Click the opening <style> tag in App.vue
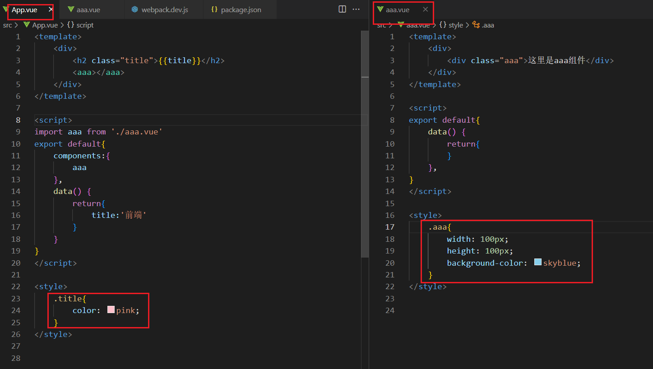The width and height of the screenshot is (653, 369). tap(51, 286)
